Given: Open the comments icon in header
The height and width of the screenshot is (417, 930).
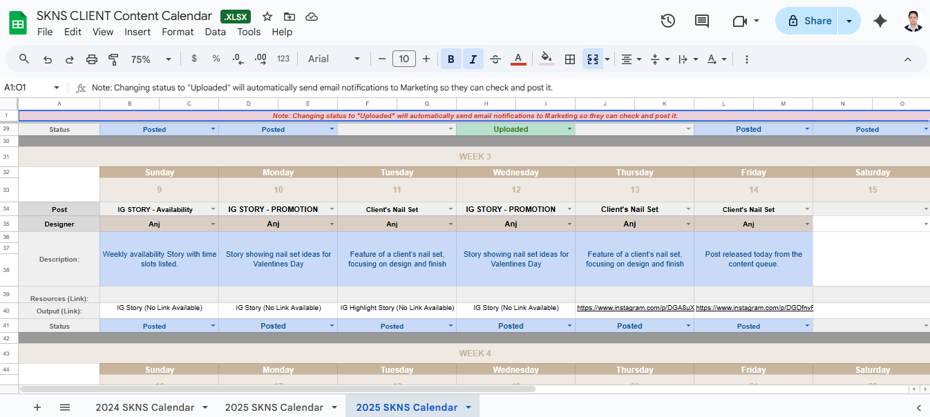Looking at the screenshot, I should [702, 21].
